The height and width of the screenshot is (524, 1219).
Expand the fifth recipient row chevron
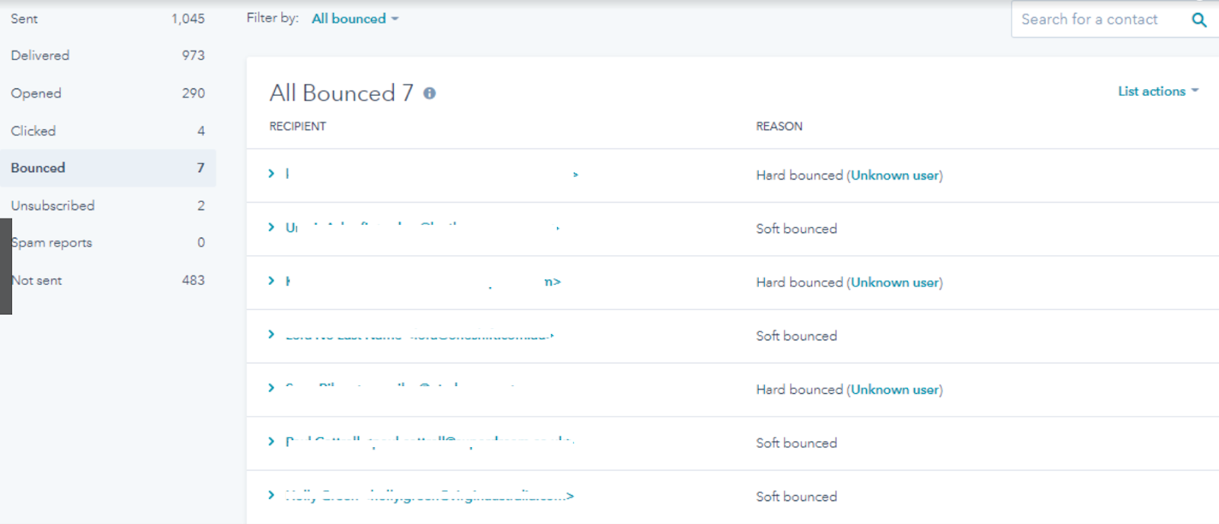(x=271, y=388)
